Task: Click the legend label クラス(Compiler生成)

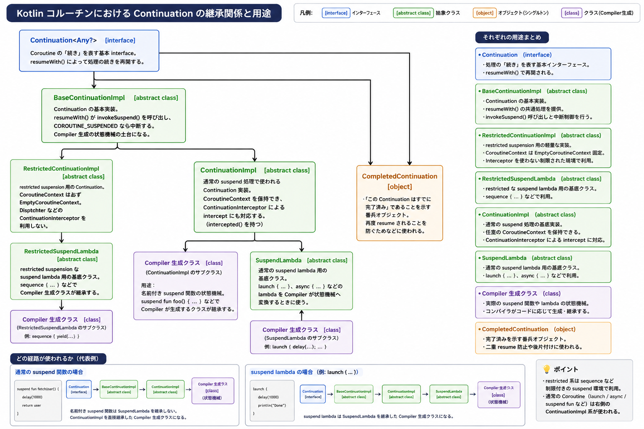Action: click(x=609, y=13)
